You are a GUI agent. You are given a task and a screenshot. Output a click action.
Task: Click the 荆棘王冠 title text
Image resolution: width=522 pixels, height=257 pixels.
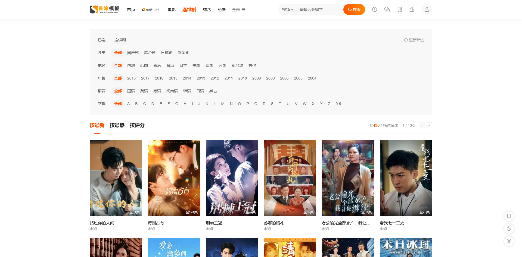(214, 223)
